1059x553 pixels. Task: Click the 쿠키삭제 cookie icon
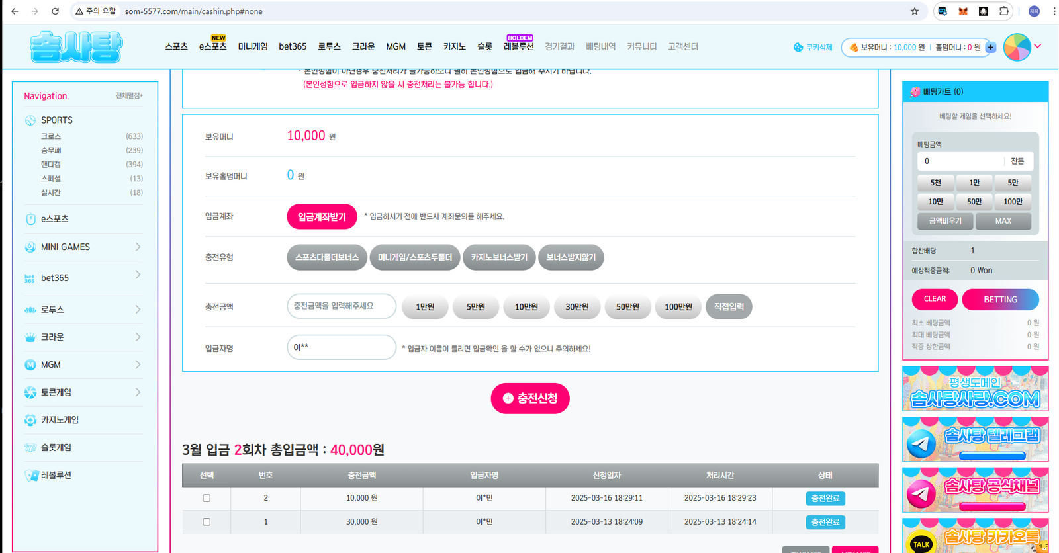(798, 48)
